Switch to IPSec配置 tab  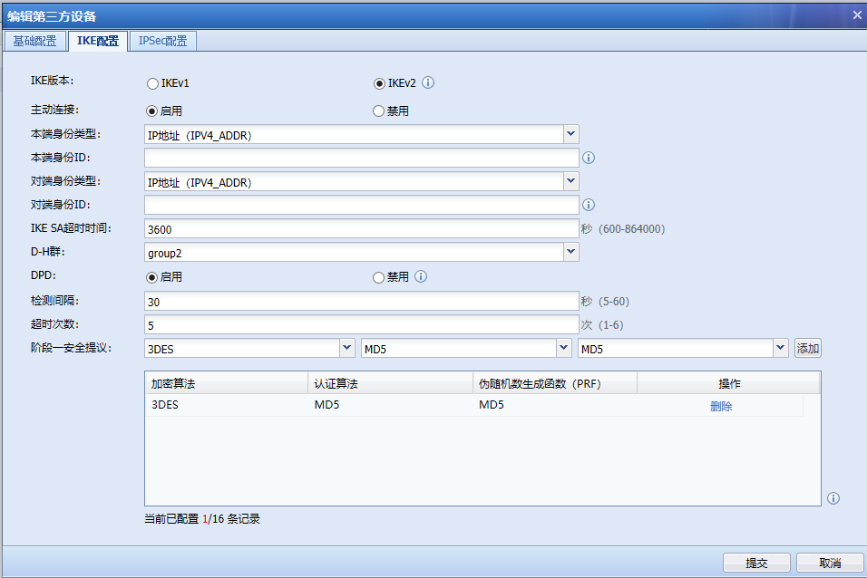[x=162, y=41]
